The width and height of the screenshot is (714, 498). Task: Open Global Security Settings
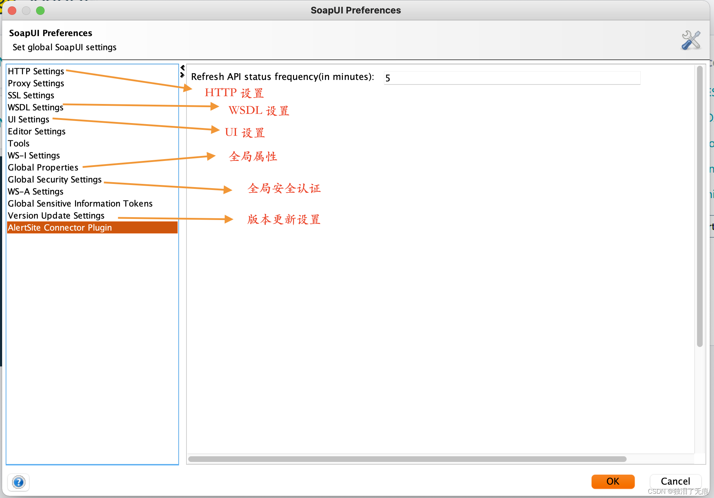point(54,180)
